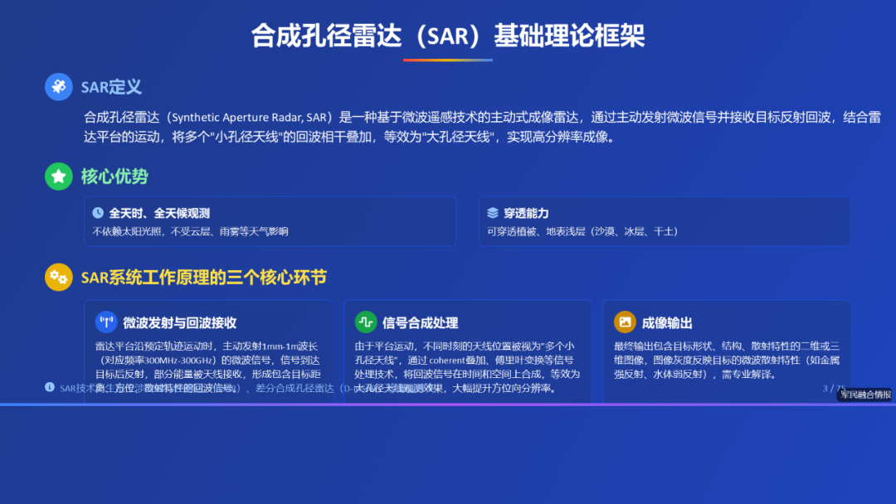Image resolution: width=896 pixels, height=504 pixels.
Task: Click the orange image icon next to 成像输出
Action: [624, 322]
